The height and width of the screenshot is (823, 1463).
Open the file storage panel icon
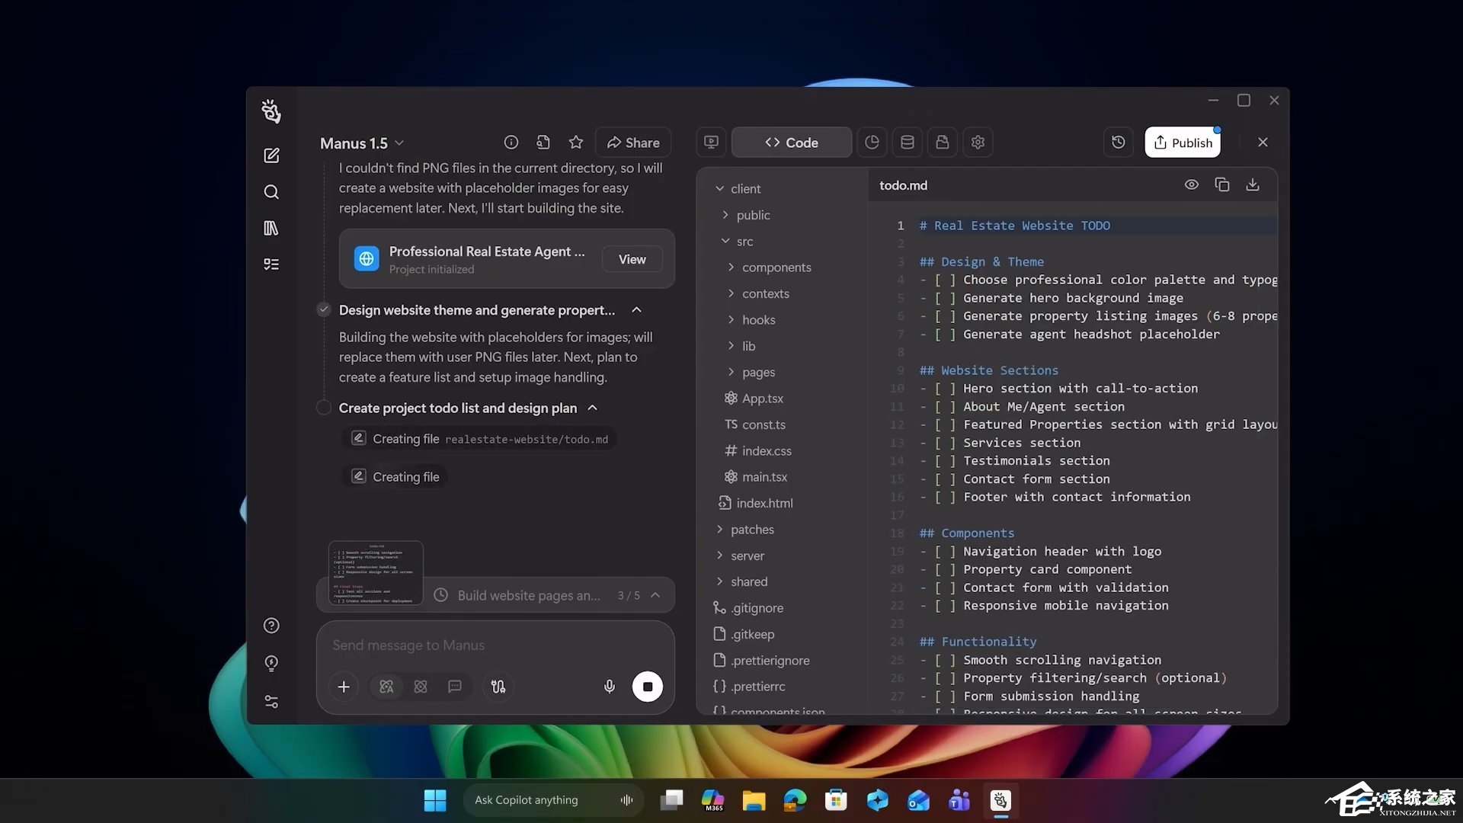pyautogui.click(x=943, y=143)
